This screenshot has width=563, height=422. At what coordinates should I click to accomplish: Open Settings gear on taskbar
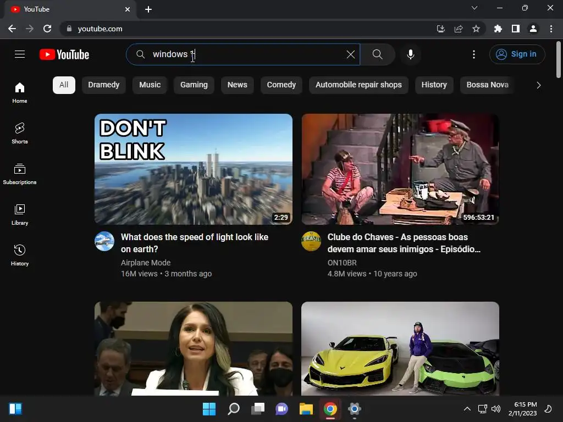(x=355, y=409)
